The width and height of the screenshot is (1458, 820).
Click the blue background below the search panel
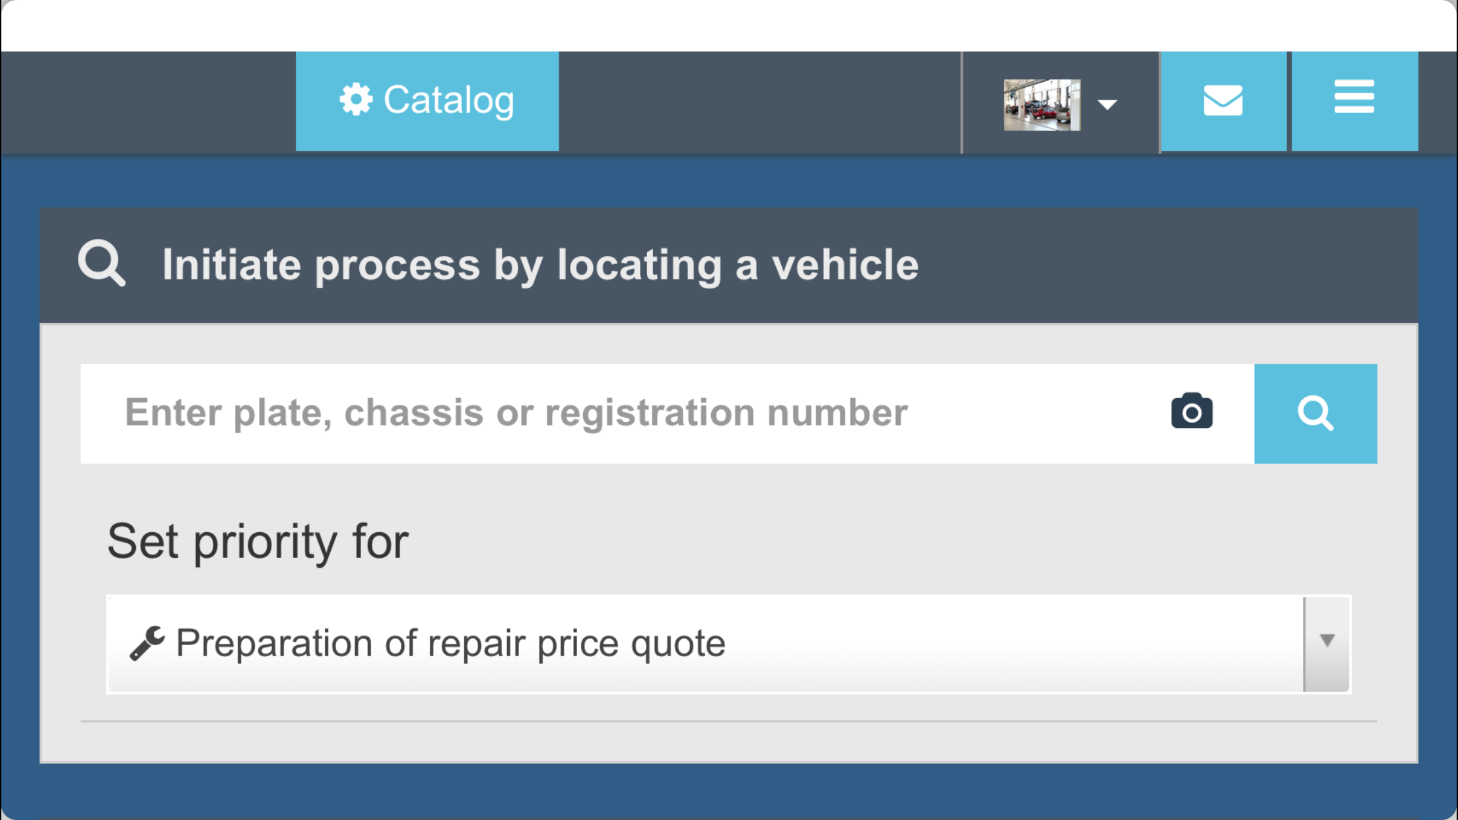coord(728,791)
